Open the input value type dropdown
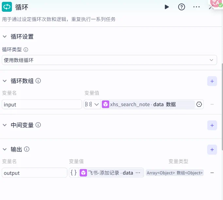 point(92,104)
